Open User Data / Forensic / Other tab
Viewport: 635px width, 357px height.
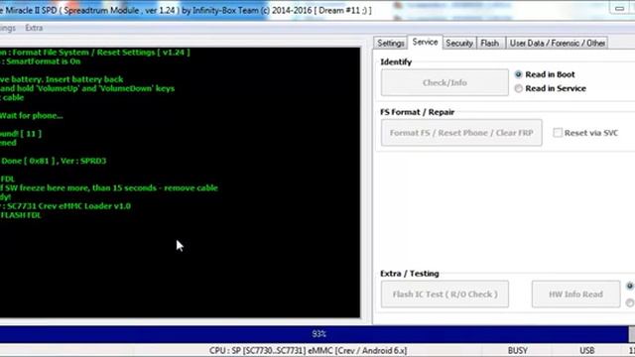[x=558, y=43]
